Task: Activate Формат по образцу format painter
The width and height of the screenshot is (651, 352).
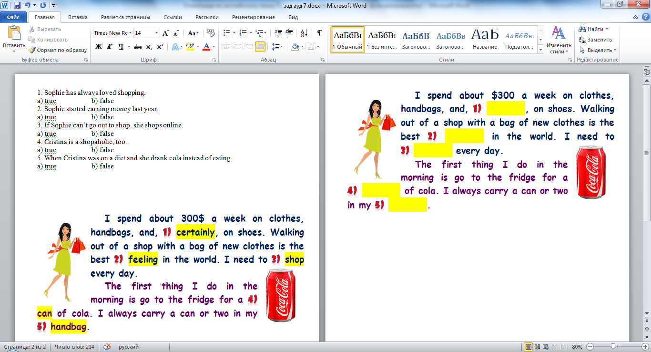Action: coord(57,50)
